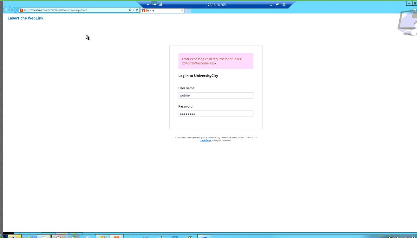Image resolution: width=417 pixels, height=238 pixels.
Task: Click the browser Home icon
Action: (414, 10)
